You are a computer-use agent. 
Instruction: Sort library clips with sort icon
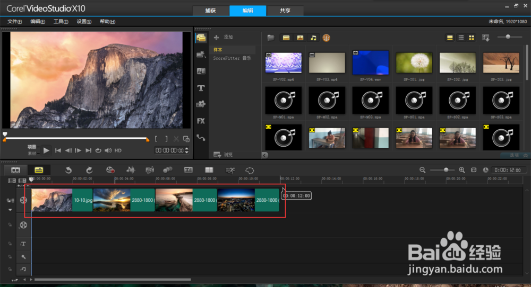[x=486, y=38]
